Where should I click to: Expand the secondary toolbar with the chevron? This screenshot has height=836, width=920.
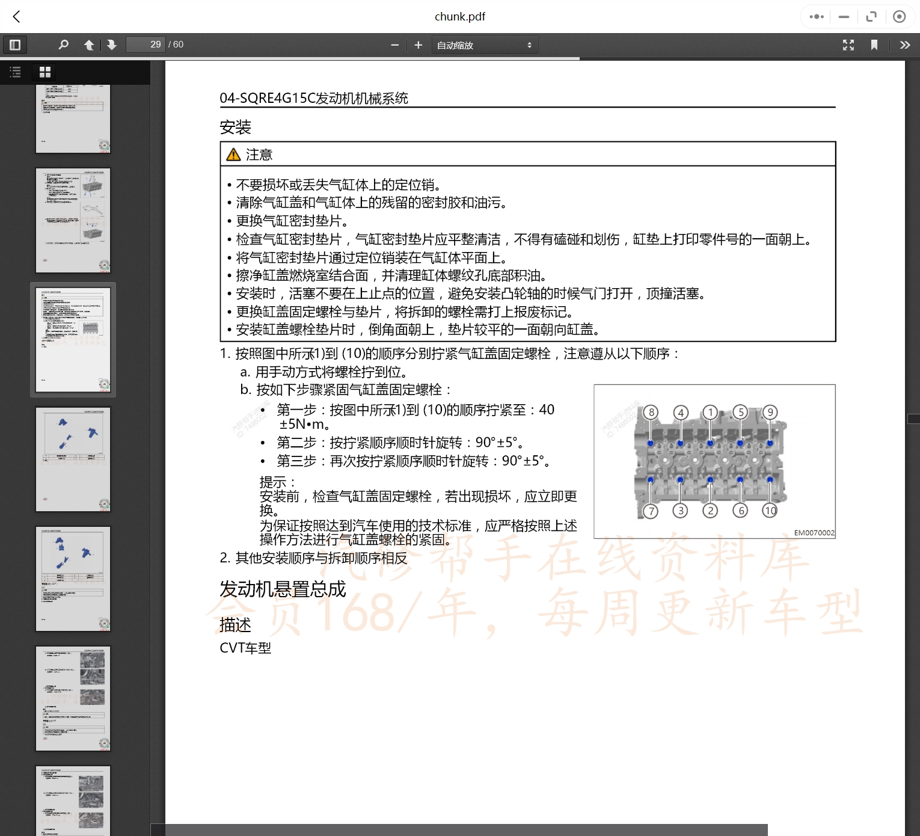coord(904,45)
